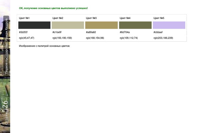
Task: Click the dark charcoal swatch for color №1
Action: pyautogui.click(x=34, y=25)
